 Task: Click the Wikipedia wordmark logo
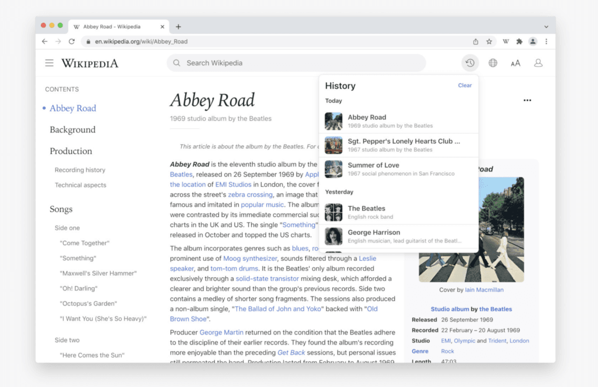click(90, 63)
